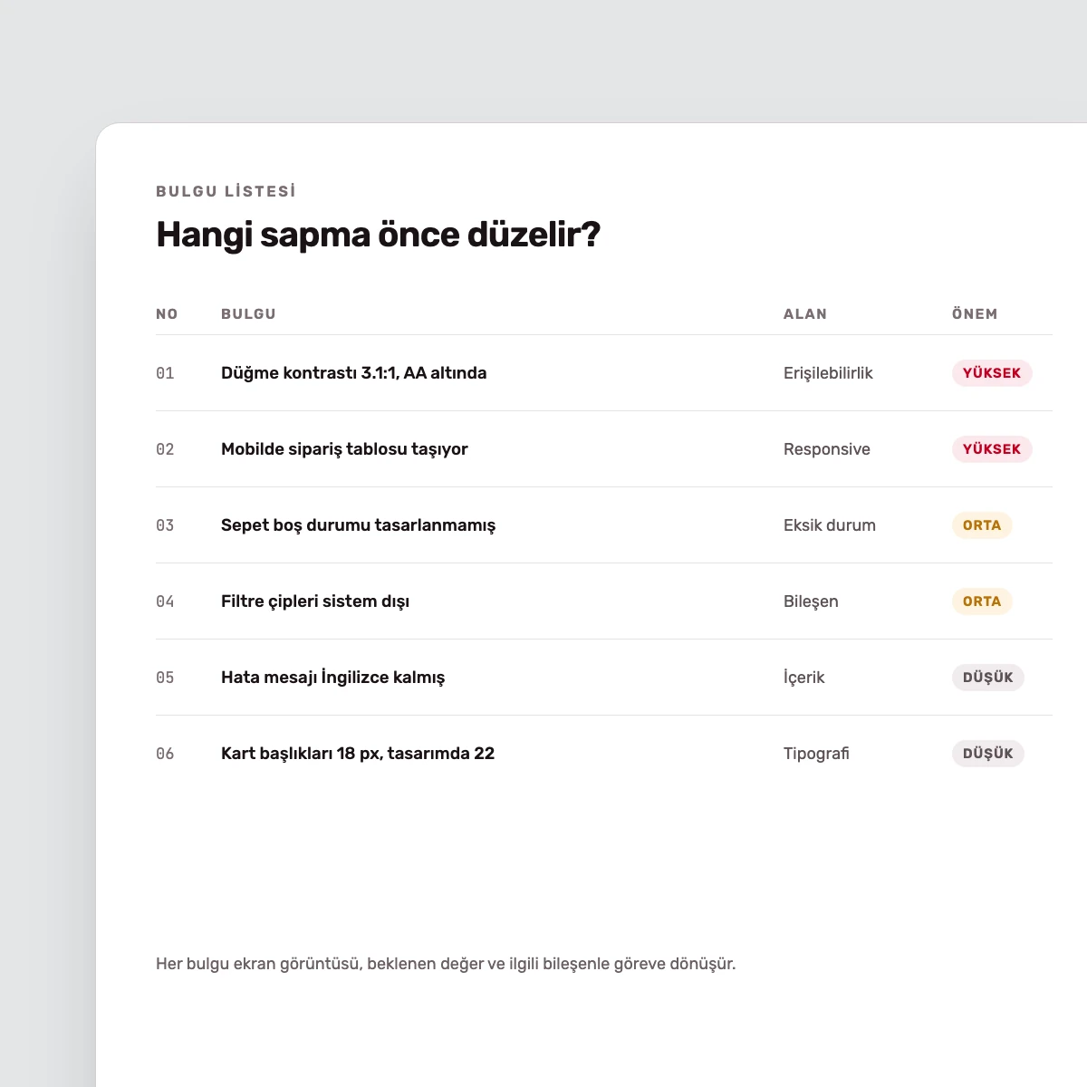Click footer note 'Her bulgu ekran görüntüsü…'

coord(446,964)
